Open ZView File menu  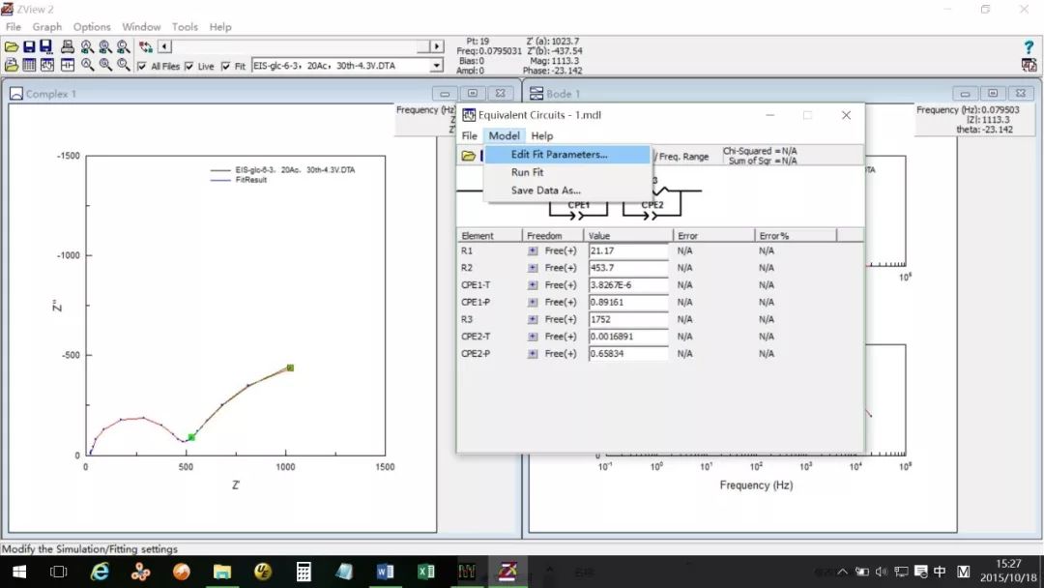[x=14, y=27]
